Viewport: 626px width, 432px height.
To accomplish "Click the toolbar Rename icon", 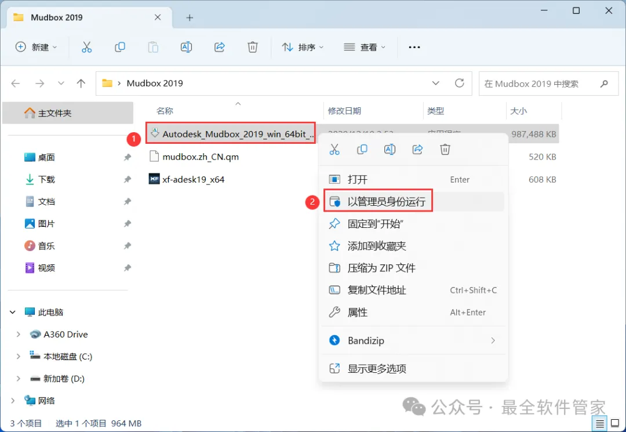I will point(186,47).
